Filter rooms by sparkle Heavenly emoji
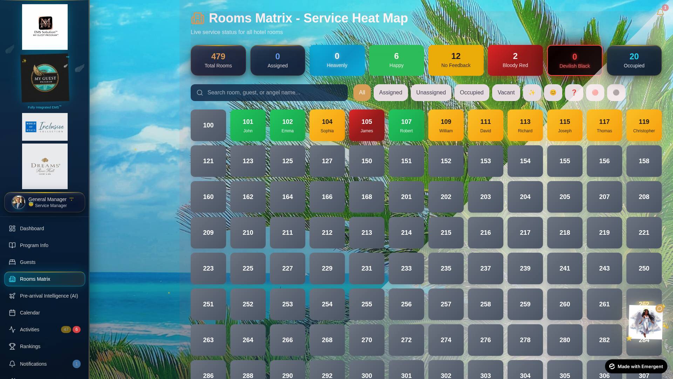This screenshot has width=673, height=379. click(x=532, y=93)
